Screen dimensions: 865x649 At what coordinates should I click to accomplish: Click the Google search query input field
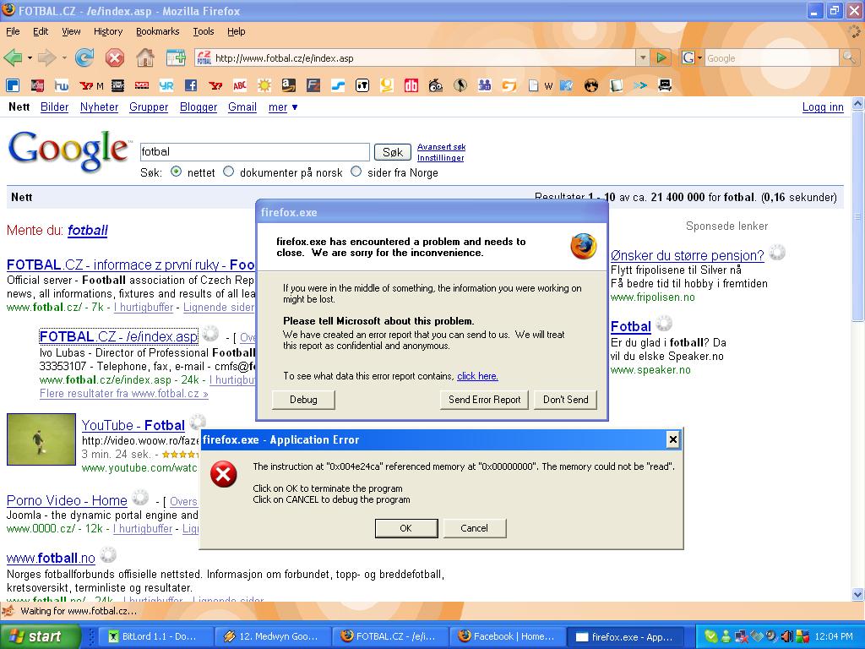[255, 152]
